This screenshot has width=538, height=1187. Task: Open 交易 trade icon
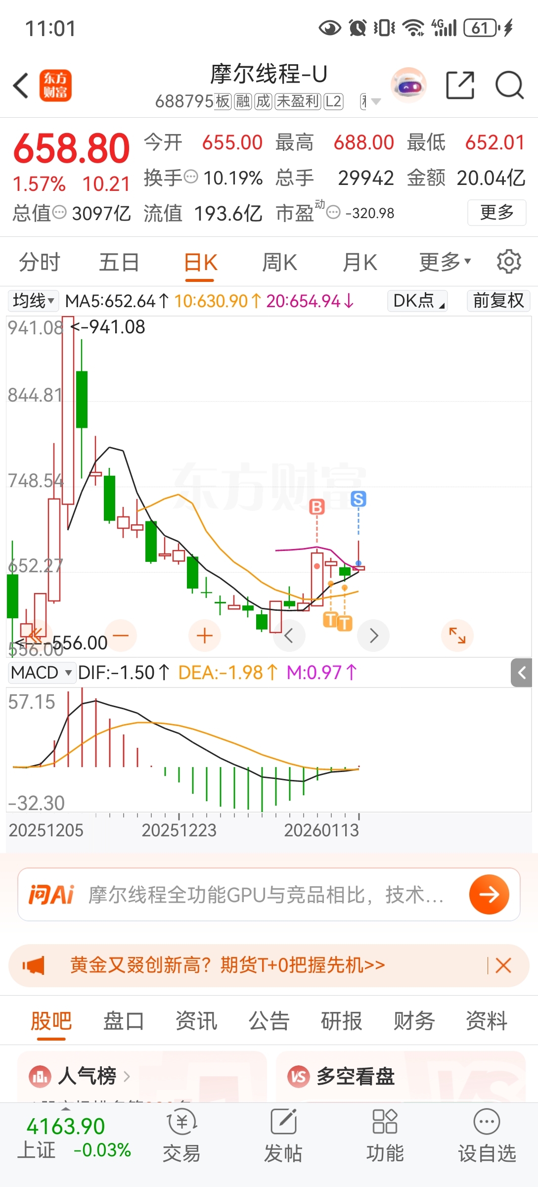coord(181,1136)
